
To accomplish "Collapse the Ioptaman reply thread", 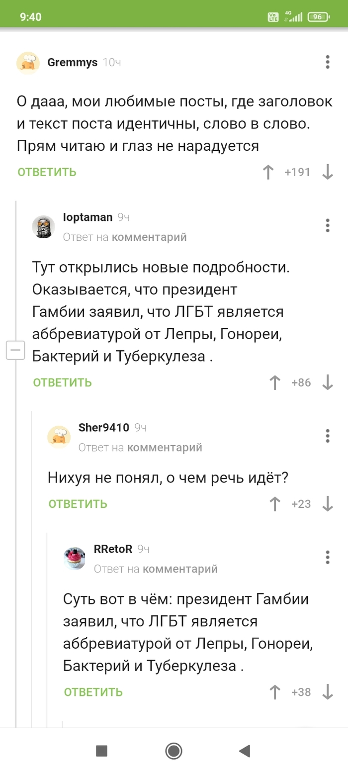I will [x=15, y=351].
